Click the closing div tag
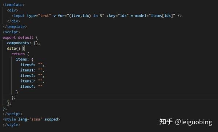The image size is (218, 132). click(14, 21)
